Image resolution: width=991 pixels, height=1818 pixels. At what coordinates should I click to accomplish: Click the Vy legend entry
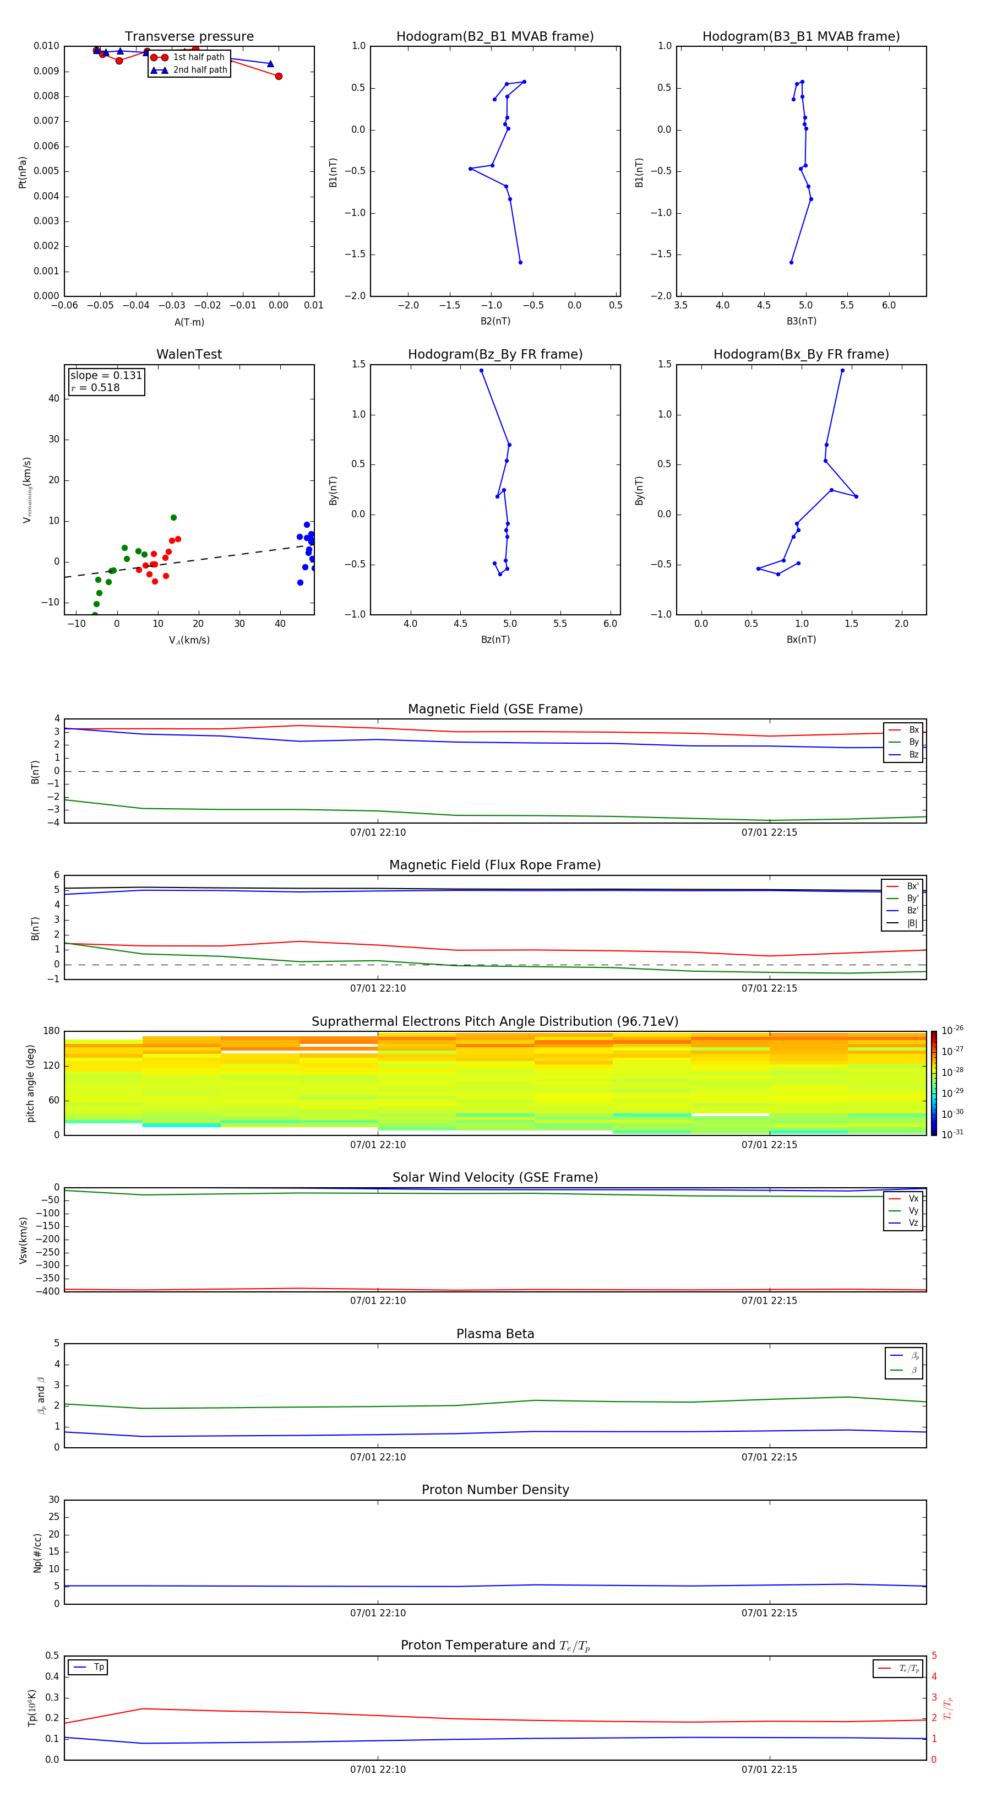coord(903,1210)
